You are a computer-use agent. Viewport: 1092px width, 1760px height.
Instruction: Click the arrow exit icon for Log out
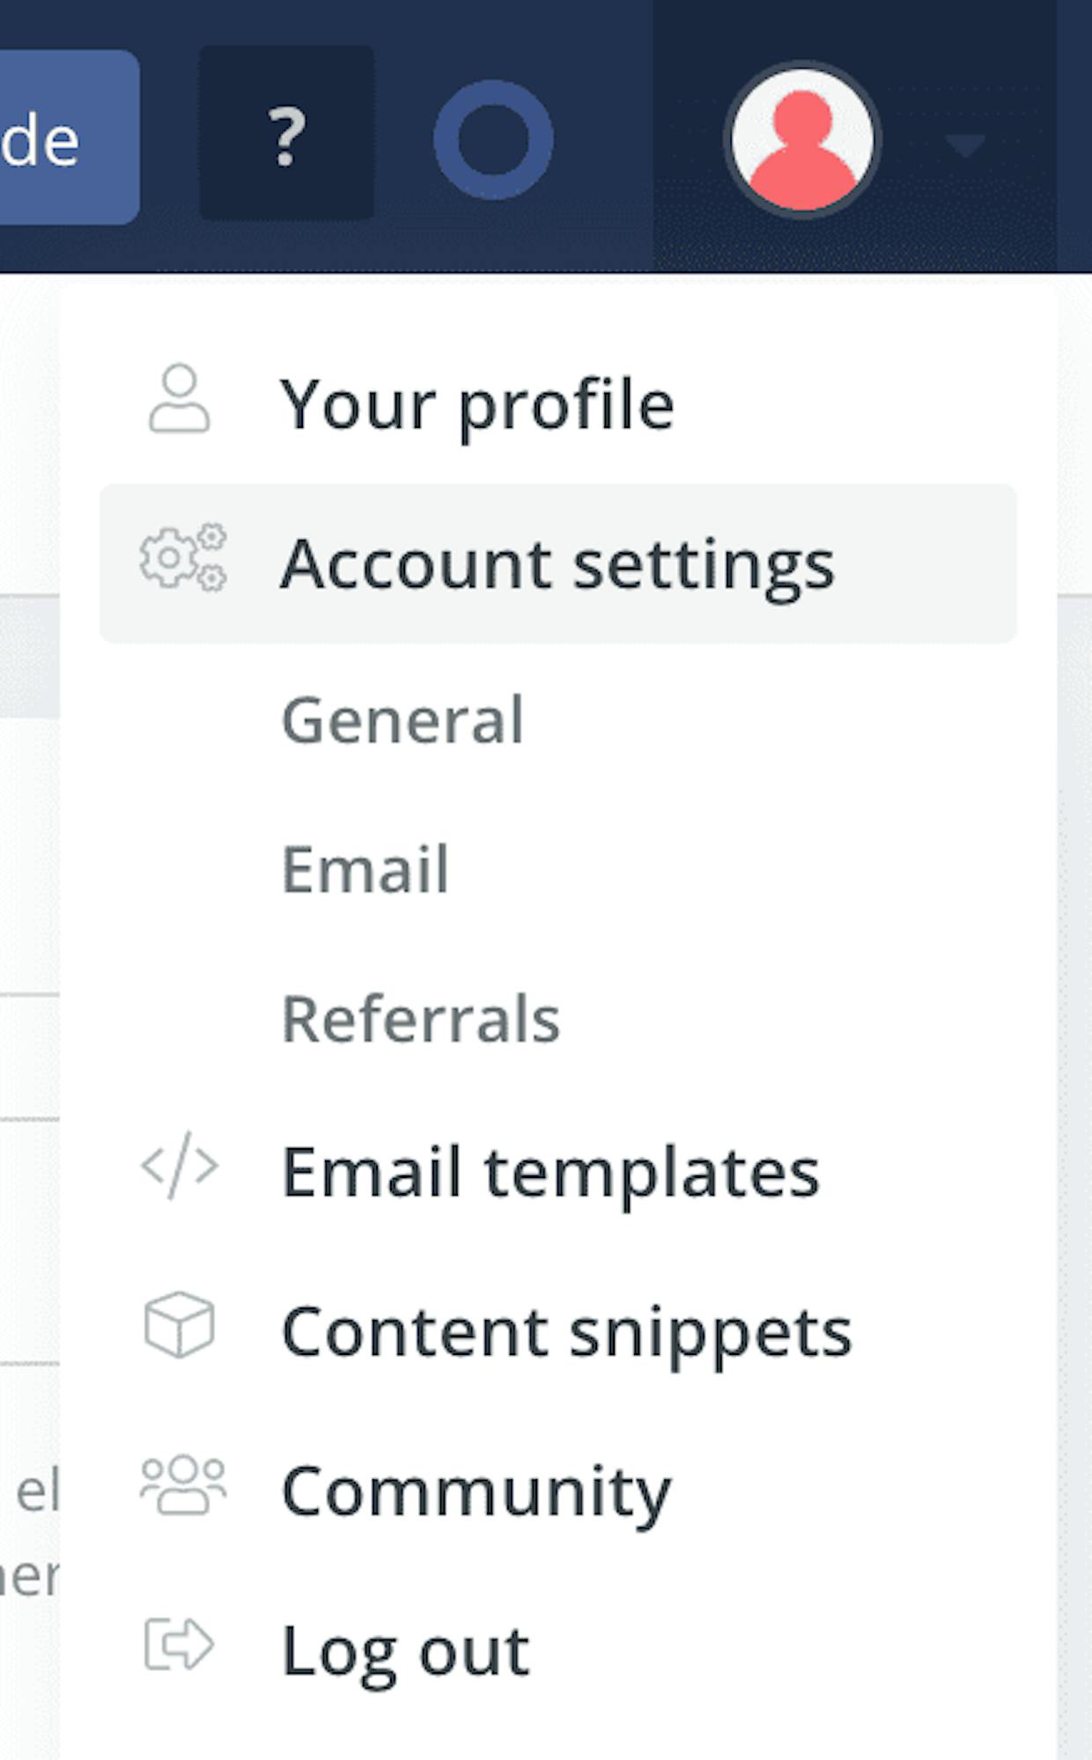coord(179,1644)
